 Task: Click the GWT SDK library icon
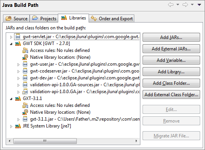(x=18, y=44)
